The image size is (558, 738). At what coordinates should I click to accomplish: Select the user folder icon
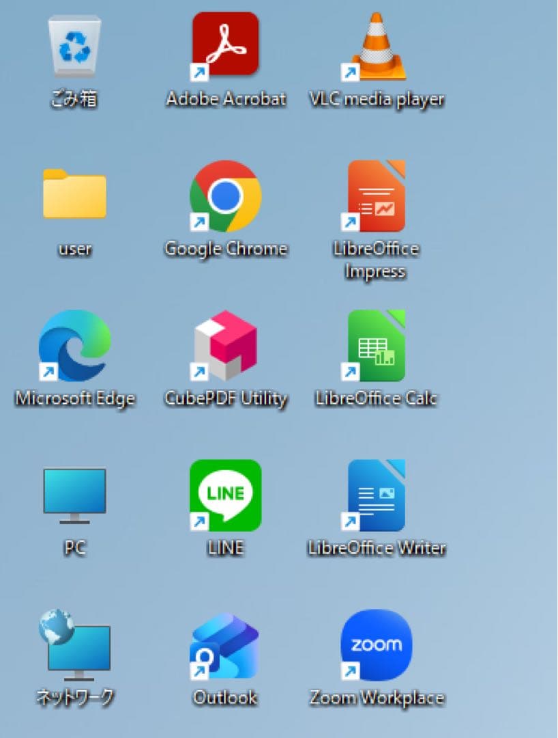tap(74, 194)
